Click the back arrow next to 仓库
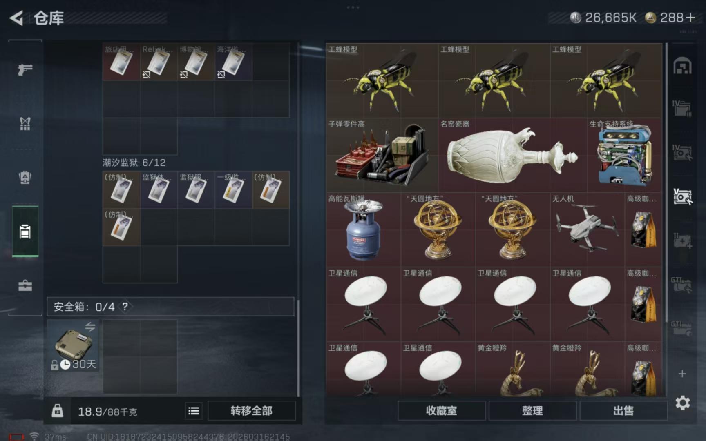Viewport: 706px width, 441px height. 16,18
